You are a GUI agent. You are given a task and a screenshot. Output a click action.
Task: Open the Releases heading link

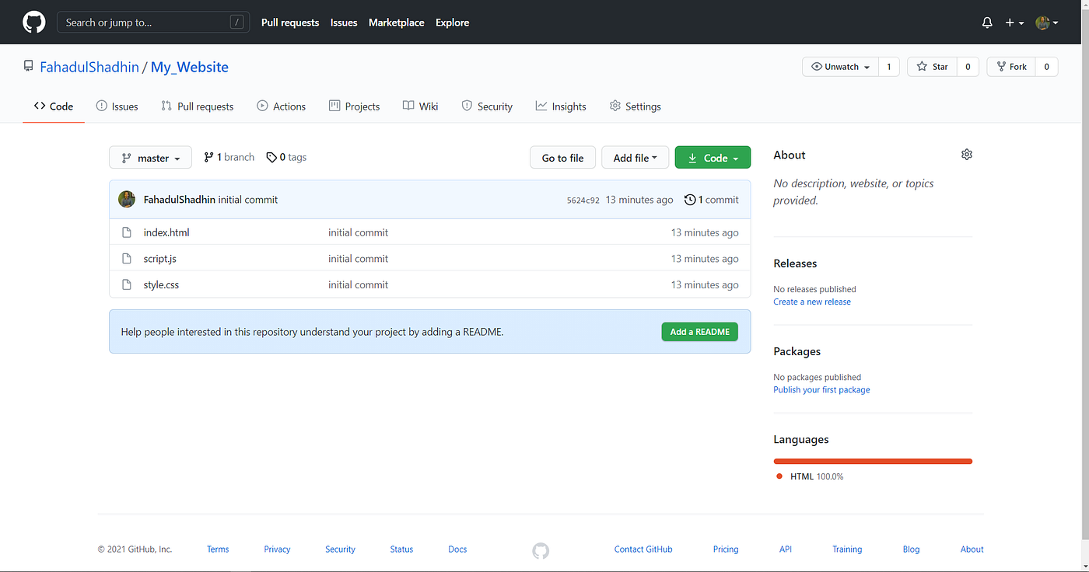coord(795,263)
